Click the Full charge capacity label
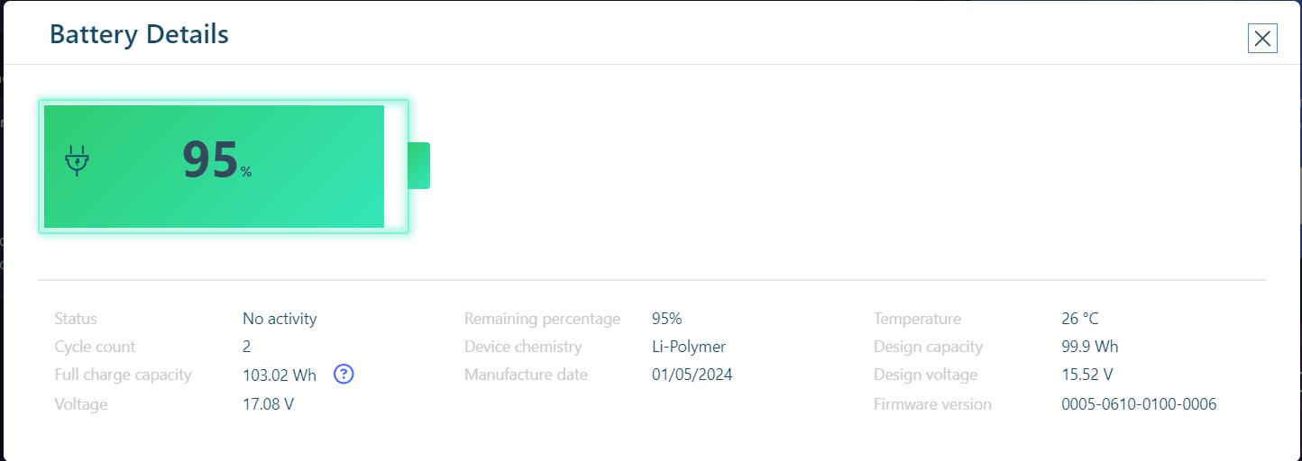The height and width of the screenshot is (461, 1302). (123, 375)
